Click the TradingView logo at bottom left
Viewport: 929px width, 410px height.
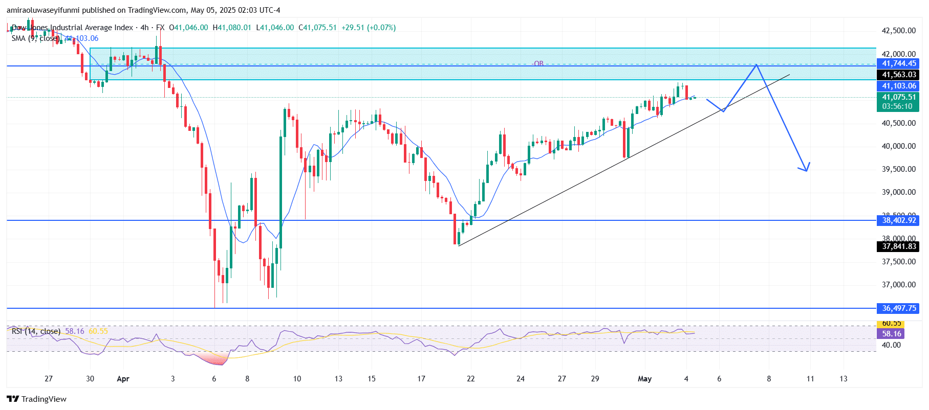36,399
